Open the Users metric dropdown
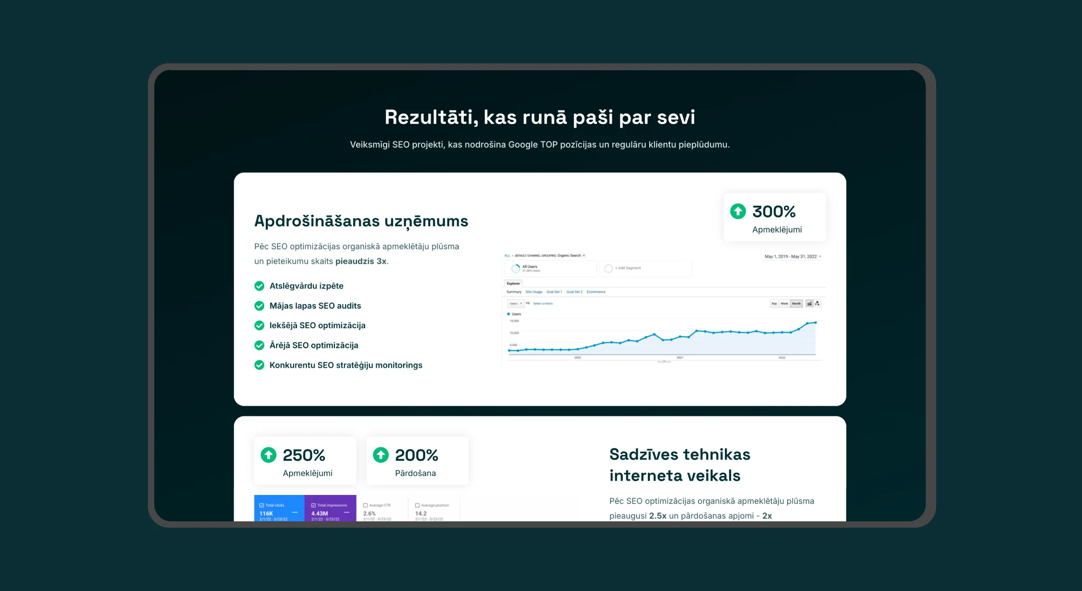1082x591 pixels. tap(516, 303)
